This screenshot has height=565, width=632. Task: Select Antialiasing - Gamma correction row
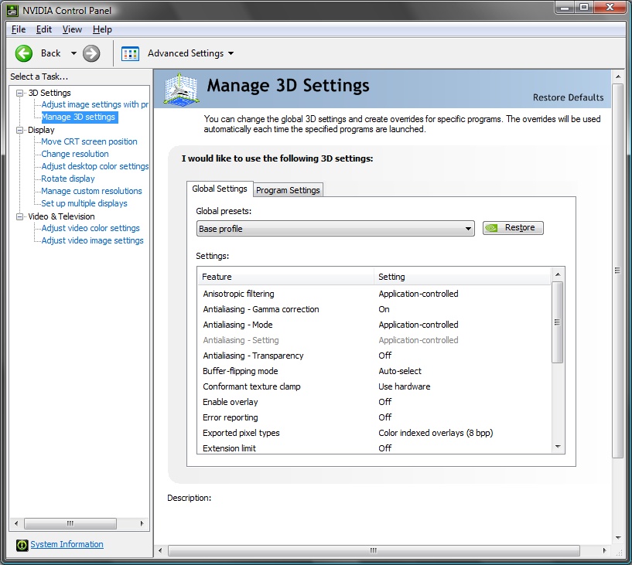(374, 309)
